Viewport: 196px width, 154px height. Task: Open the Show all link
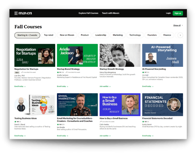177,25
